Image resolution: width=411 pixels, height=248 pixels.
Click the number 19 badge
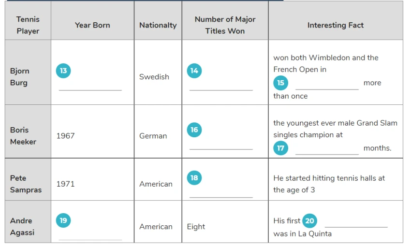(x=63, y=220)
